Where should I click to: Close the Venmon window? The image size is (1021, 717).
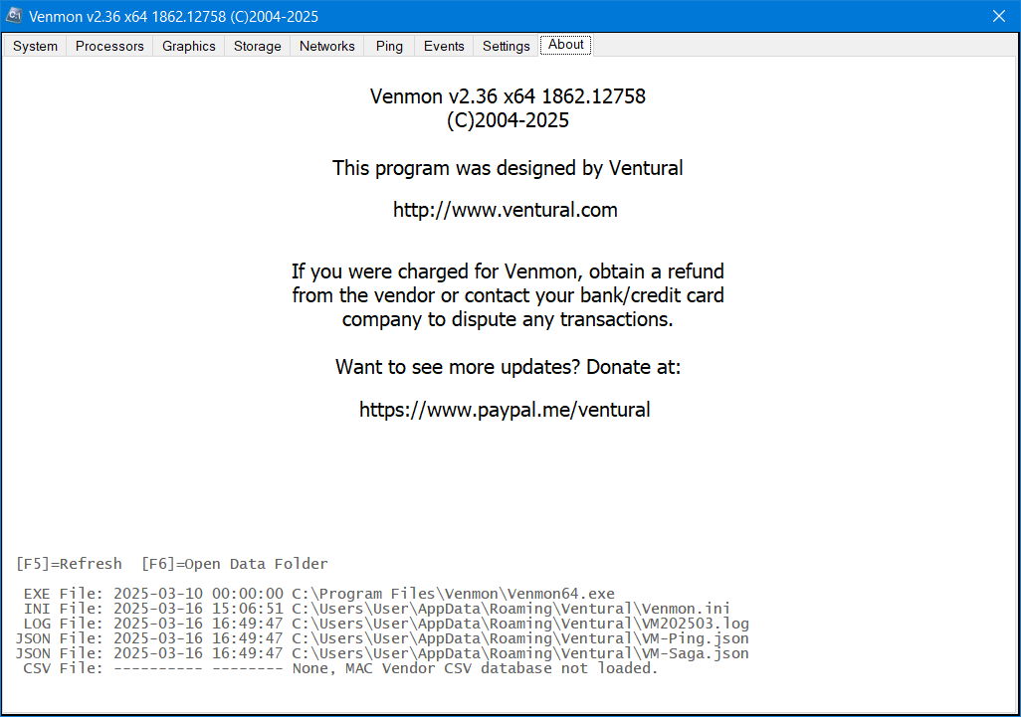click(x=999, y=16)
